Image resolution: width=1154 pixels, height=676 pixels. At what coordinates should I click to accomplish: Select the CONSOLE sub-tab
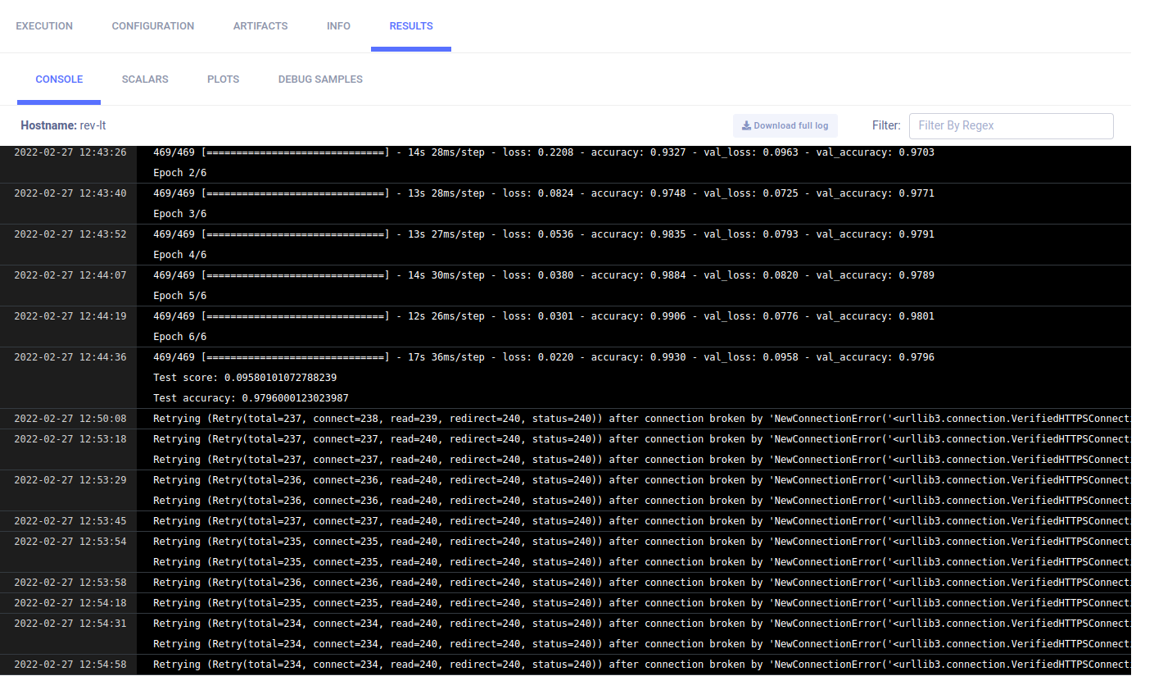click(x=59, y=79)
